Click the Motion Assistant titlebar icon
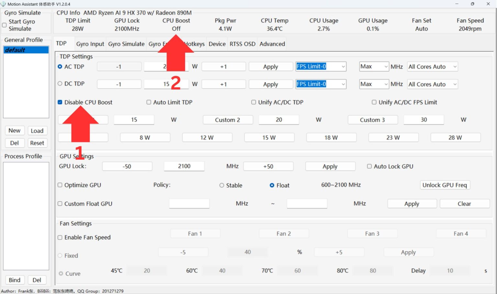497x294 pixels. point(4,4)
